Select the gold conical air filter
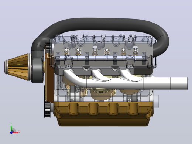 point(18,67)
